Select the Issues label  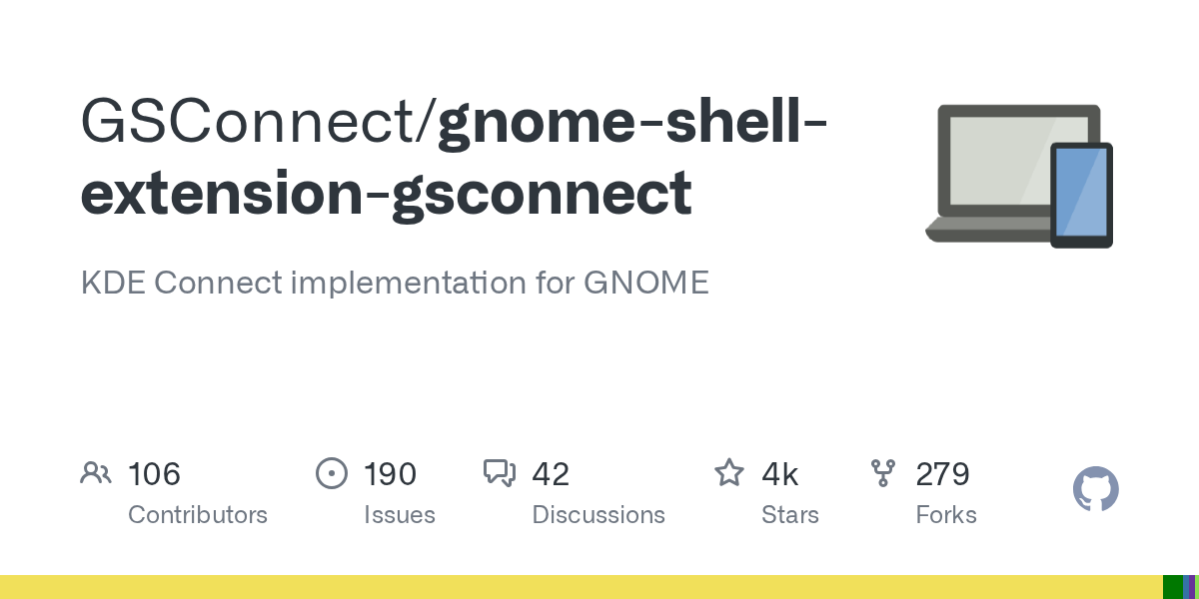(400, 515)
